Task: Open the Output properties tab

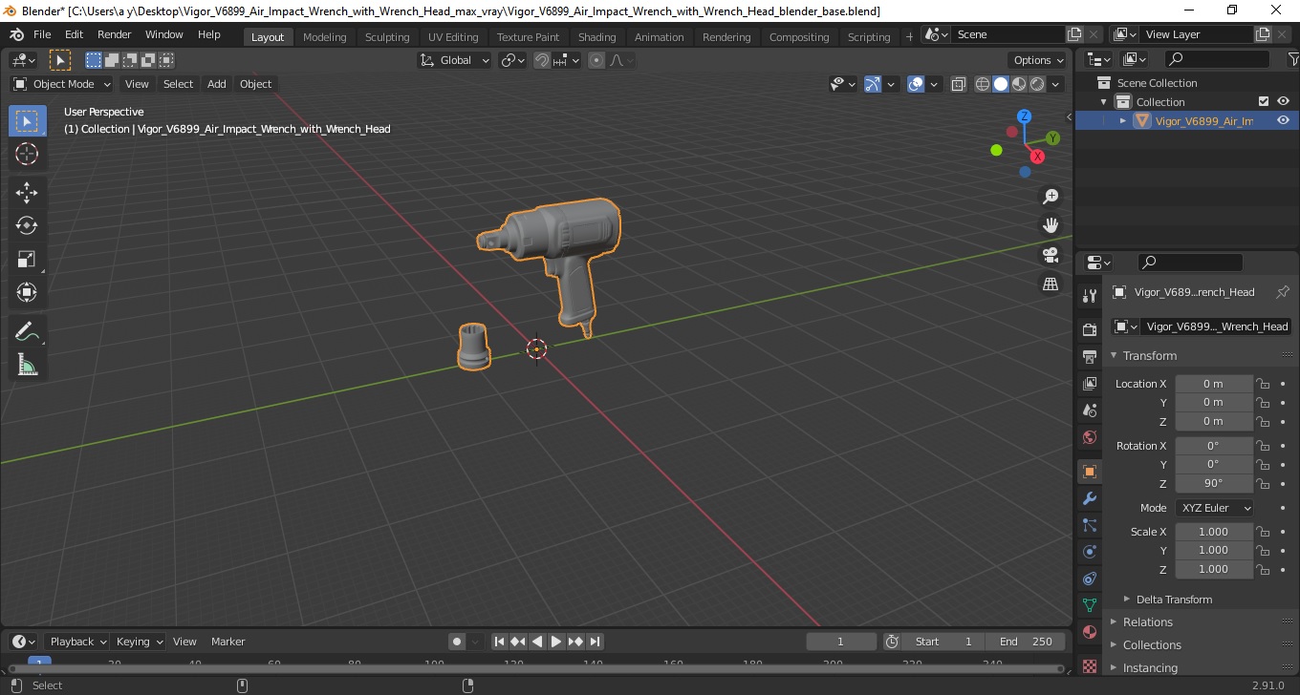Action: point(1089,357)
